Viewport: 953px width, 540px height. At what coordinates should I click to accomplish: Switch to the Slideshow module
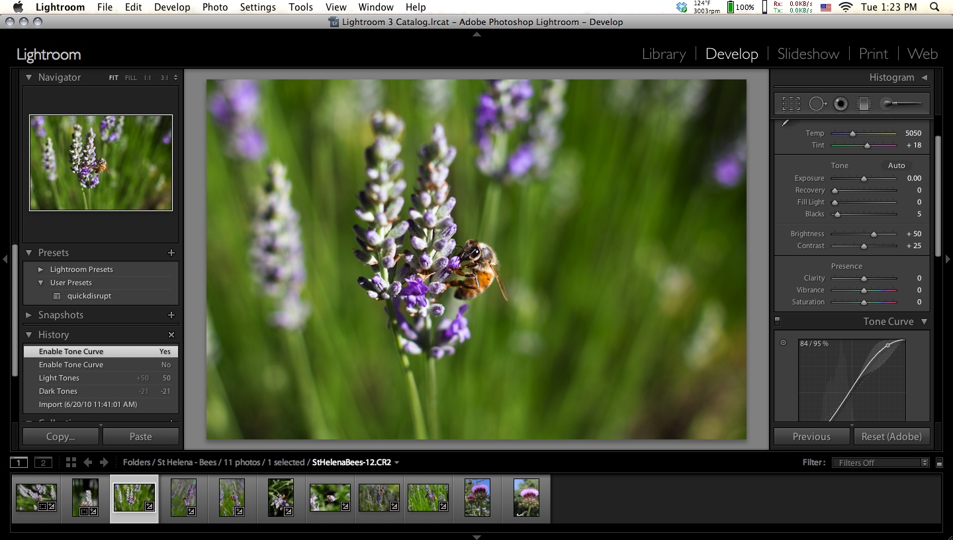click(808, 54)
